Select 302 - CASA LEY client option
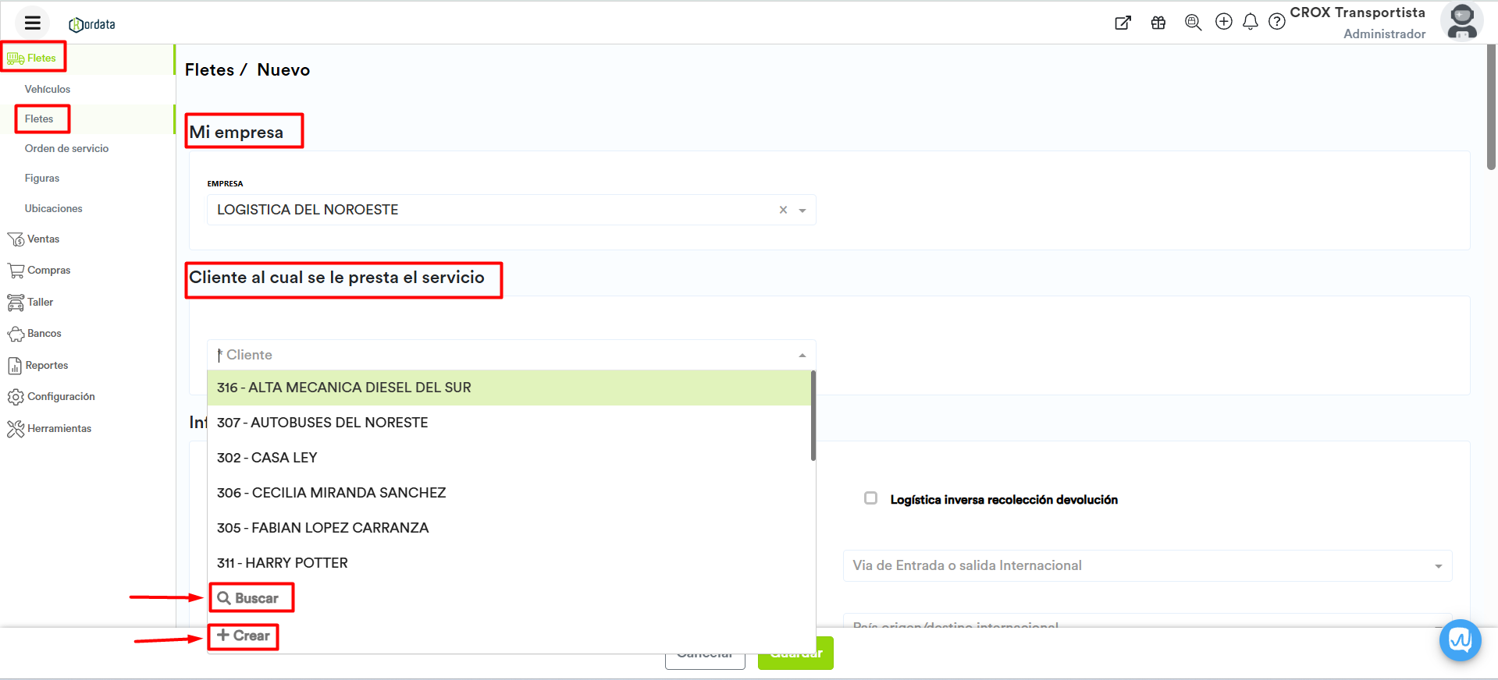This screenshot has width=1498, height=680. pos(267,458)
